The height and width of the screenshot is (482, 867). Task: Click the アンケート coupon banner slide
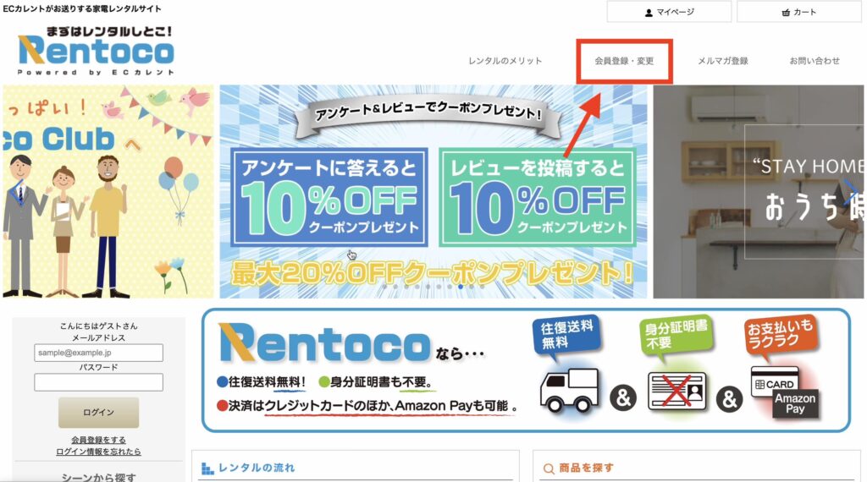coord(433,192)
